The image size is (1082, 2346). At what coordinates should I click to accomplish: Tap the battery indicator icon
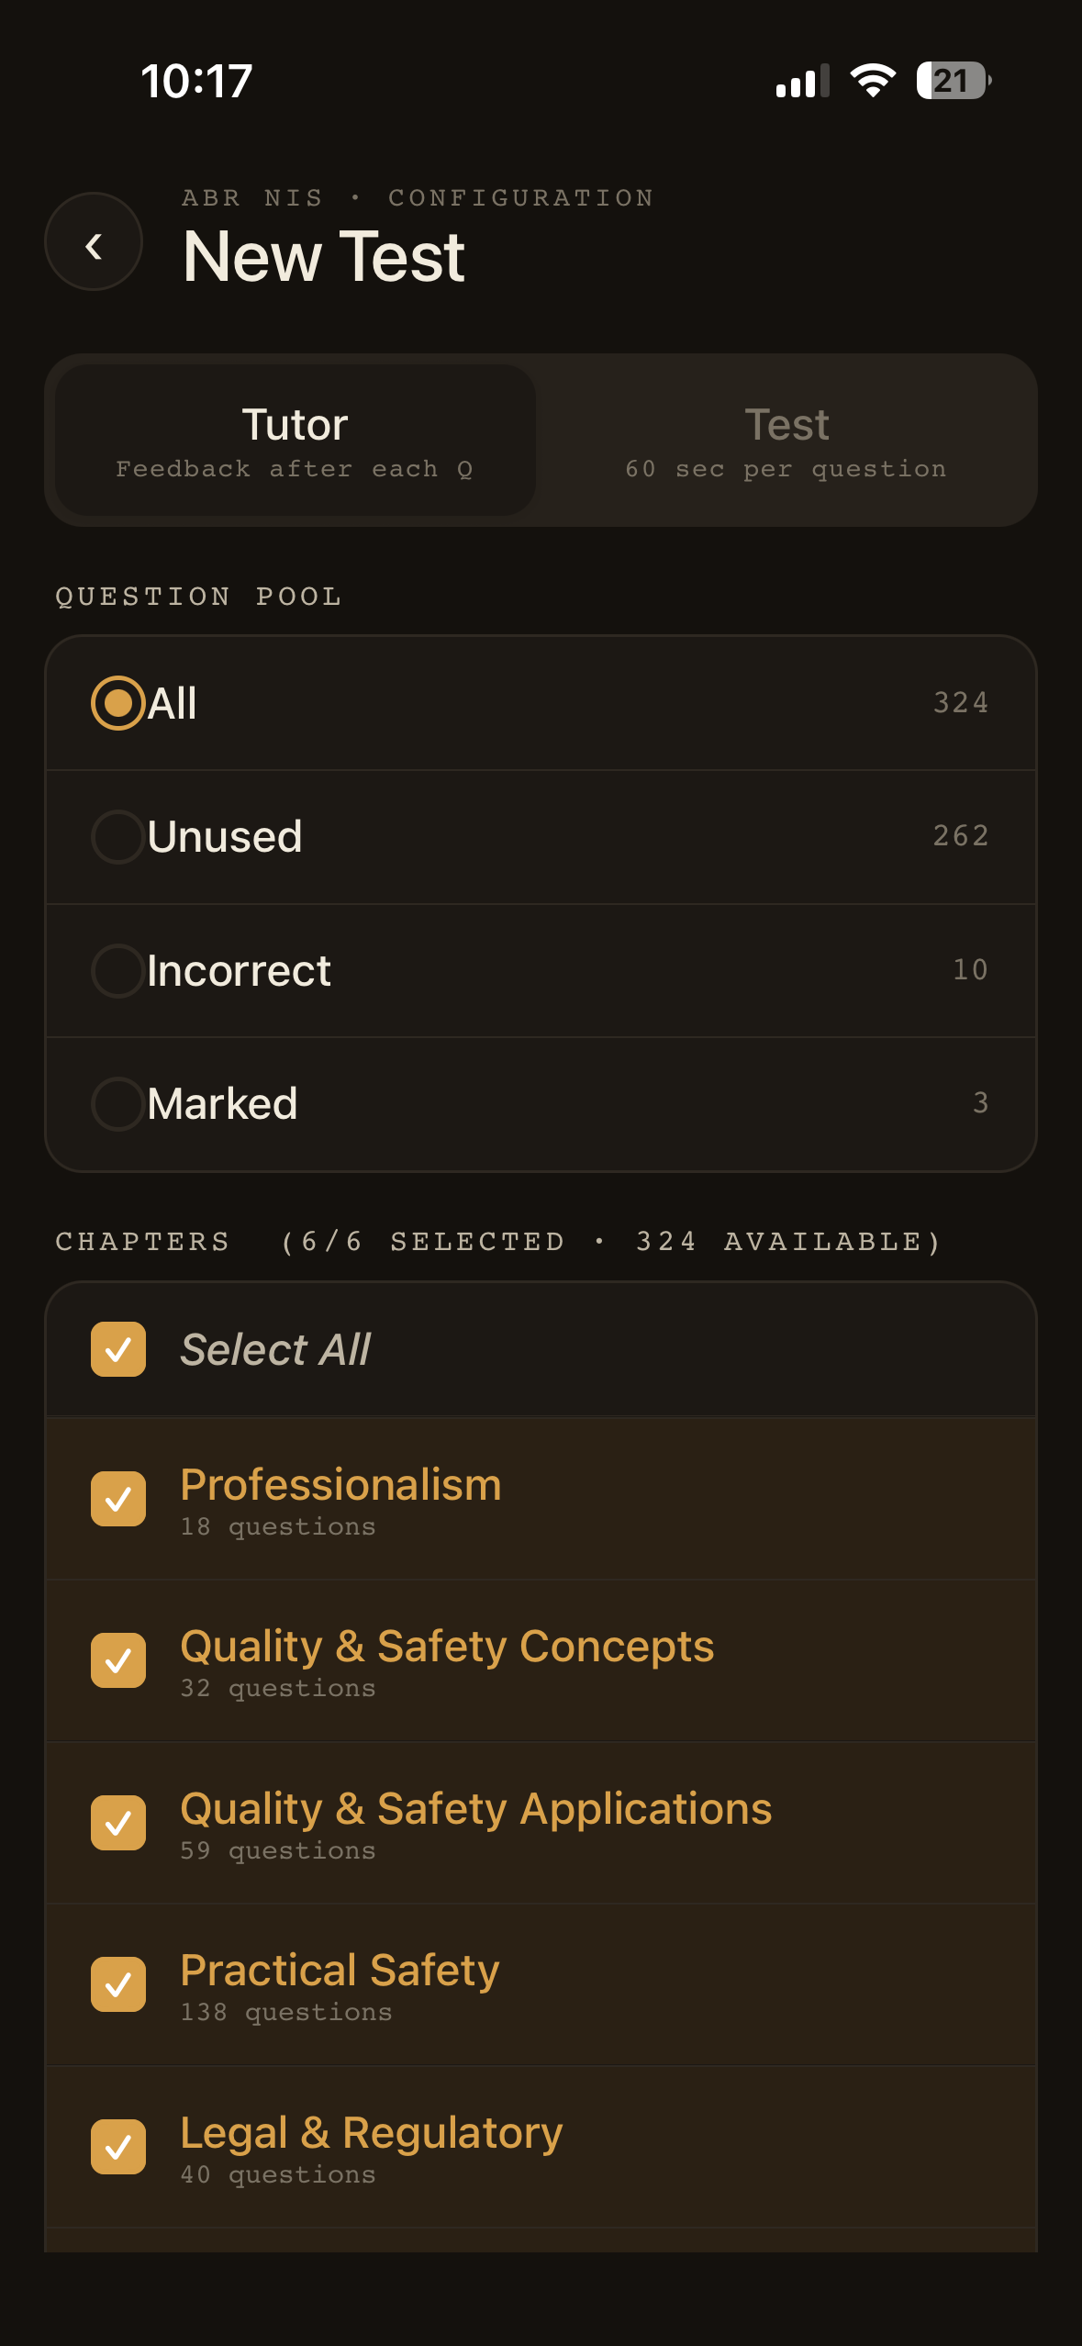(x=953, y=81)
